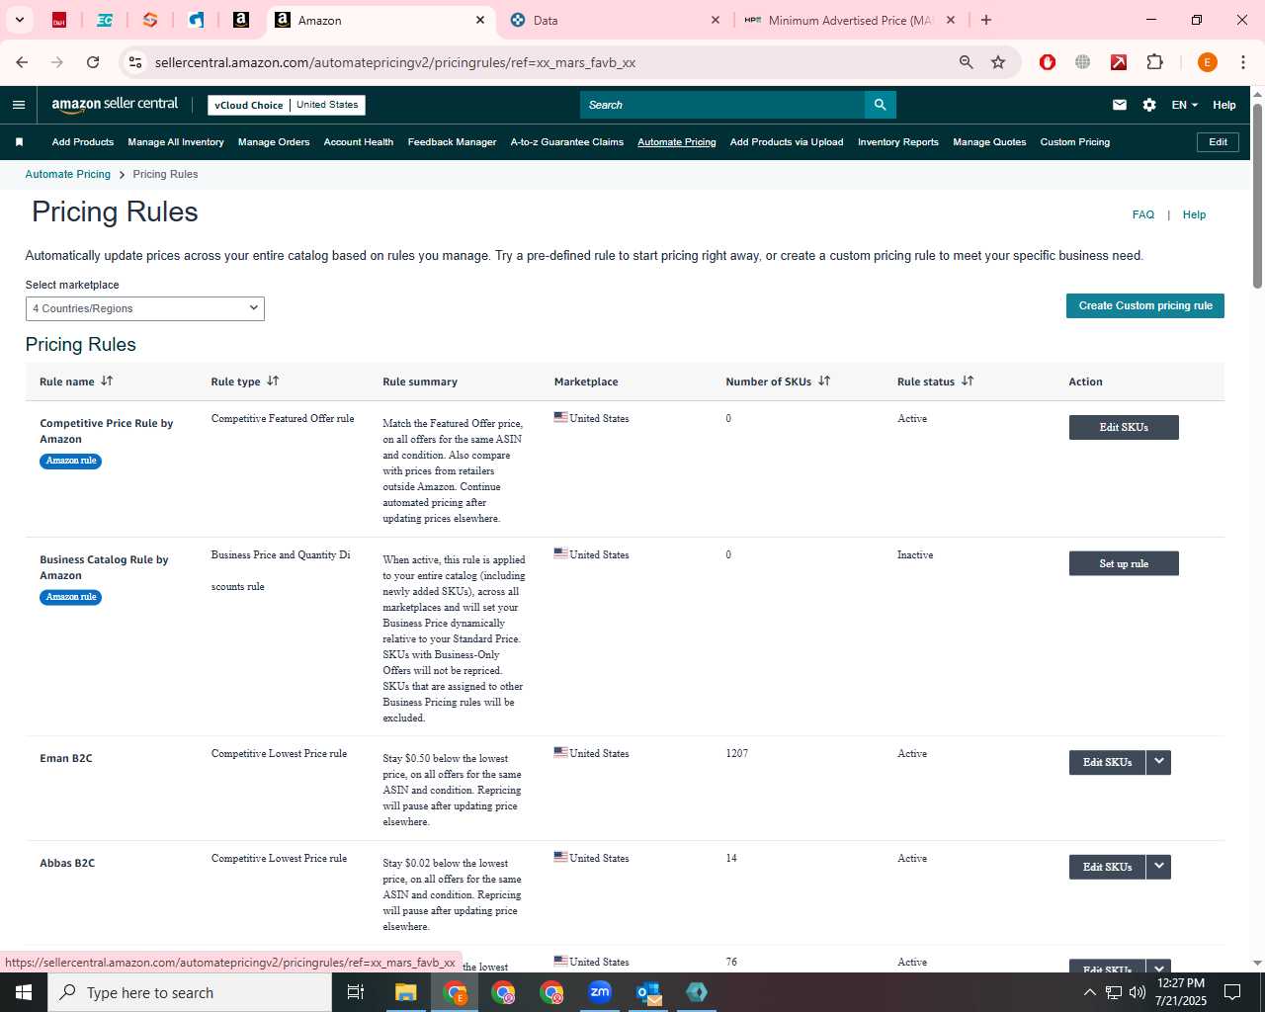This screenshot has width=1265, height=1012.
Task: Click the Eman B2C rule name
Action: point(66,758)
